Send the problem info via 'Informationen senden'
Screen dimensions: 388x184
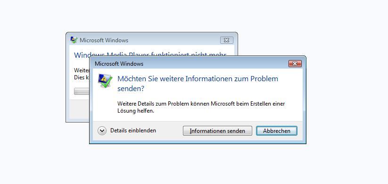[217, 131]
